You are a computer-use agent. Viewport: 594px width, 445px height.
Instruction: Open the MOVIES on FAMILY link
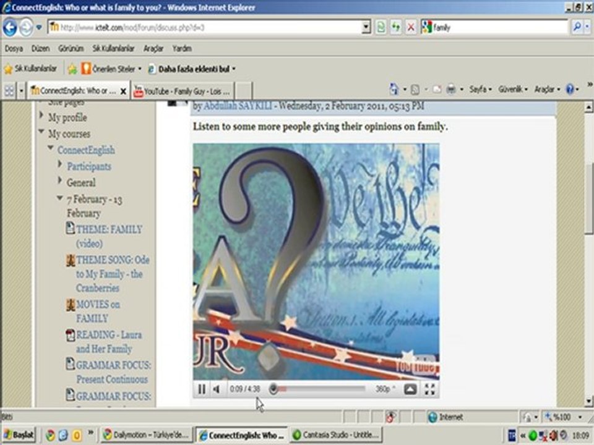pos(98,311)
